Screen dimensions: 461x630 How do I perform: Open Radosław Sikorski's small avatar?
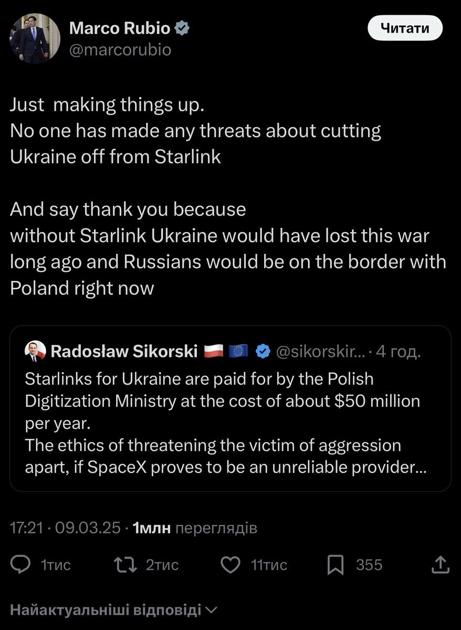pyautogui.click(x=35, y=351)
